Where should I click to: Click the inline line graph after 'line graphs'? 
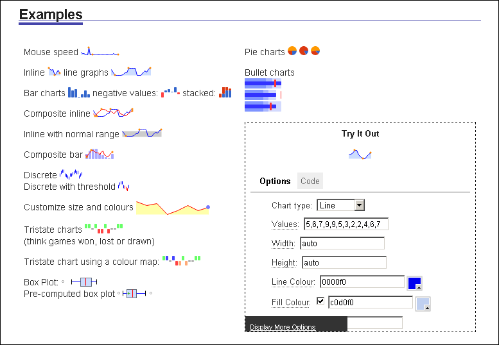click(131, 72)
